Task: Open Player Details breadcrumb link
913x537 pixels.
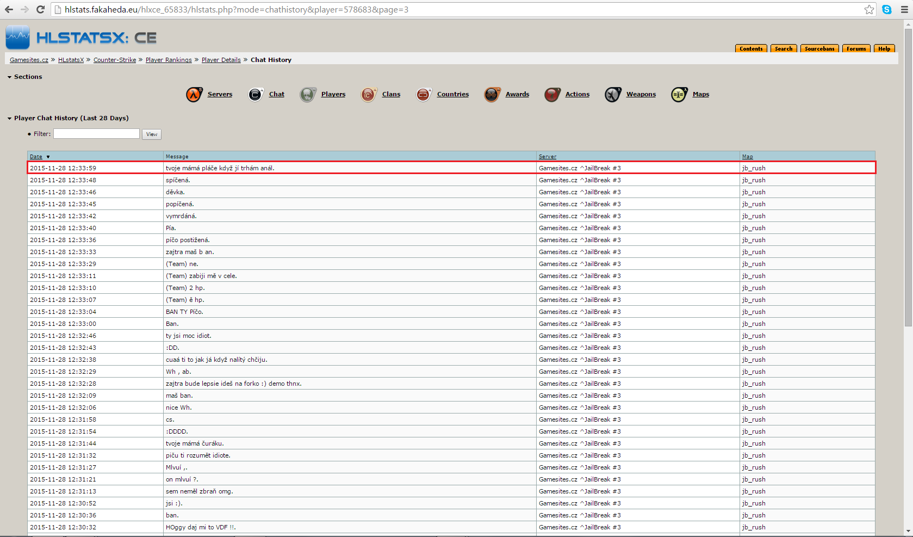Action: [221, 60]
